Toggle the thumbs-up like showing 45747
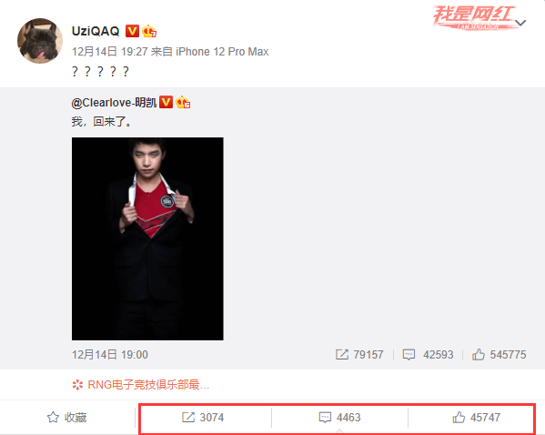The width and height of the screenshot is (545, 435). (x=477, y=418)
